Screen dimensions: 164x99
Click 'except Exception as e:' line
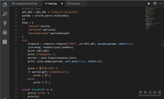point(38,89)
